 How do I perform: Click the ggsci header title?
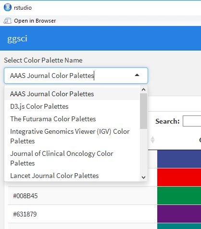click(17, 38)
